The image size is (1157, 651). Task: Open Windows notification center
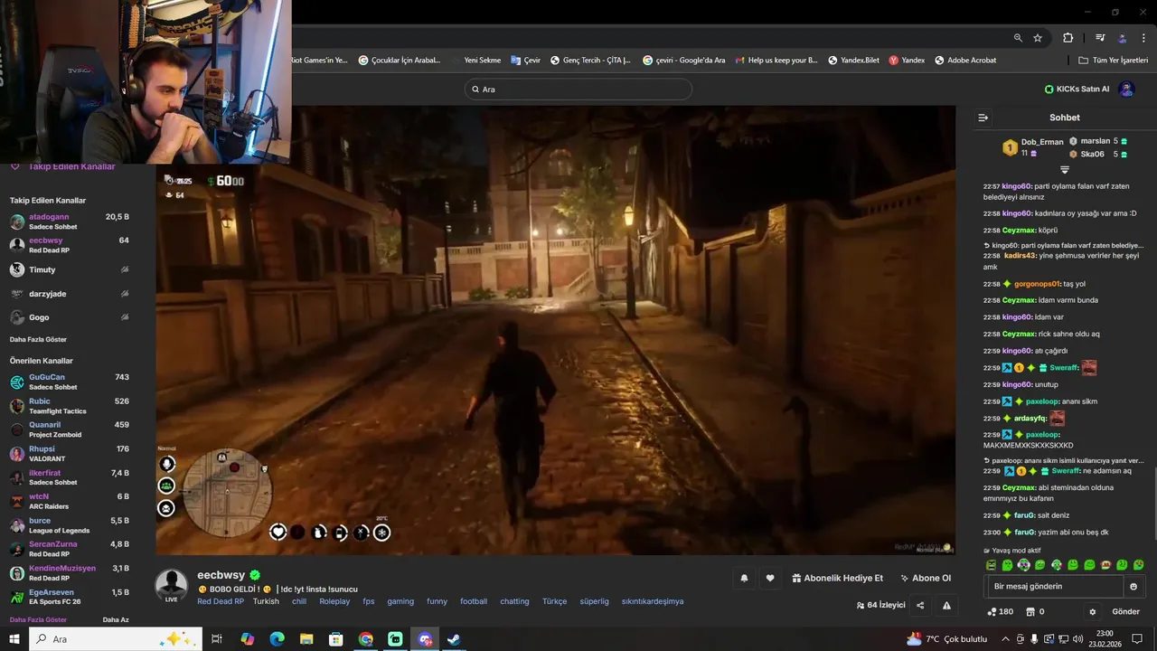pos(1137,639)
